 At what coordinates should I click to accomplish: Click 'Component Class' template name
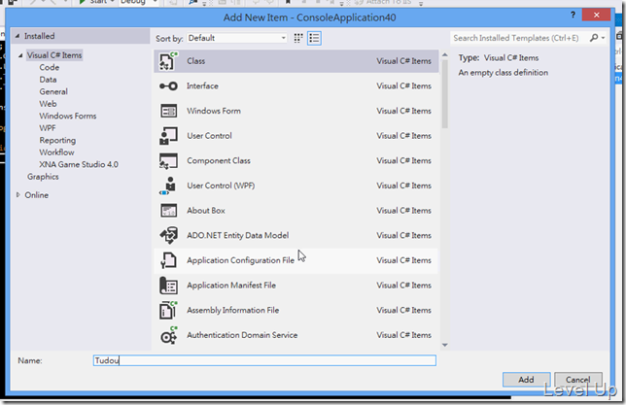click(x=219, y=161)
